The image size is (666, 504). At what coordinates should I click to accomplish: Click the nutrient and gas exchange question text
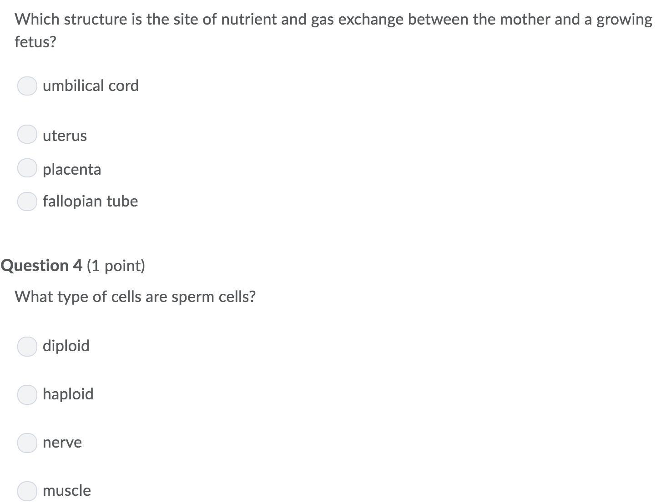point(333,20)
